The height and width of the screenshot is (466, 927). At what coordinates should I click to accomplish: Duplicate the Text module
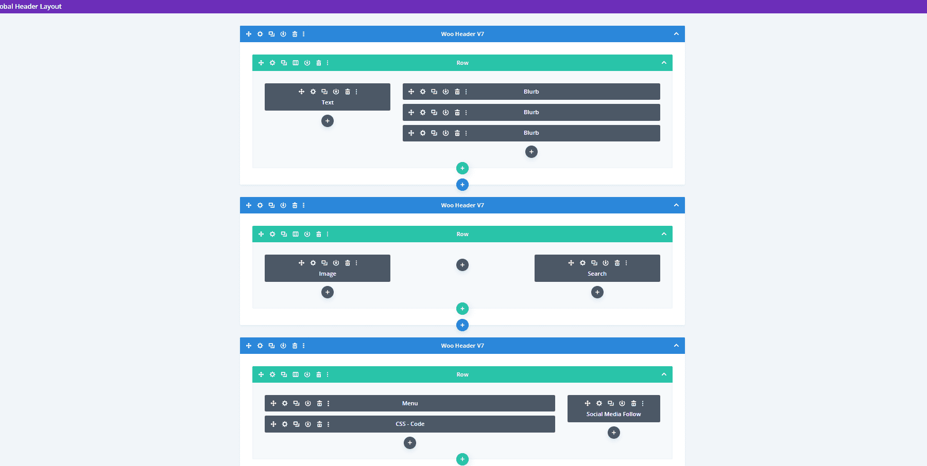[324, 92]
